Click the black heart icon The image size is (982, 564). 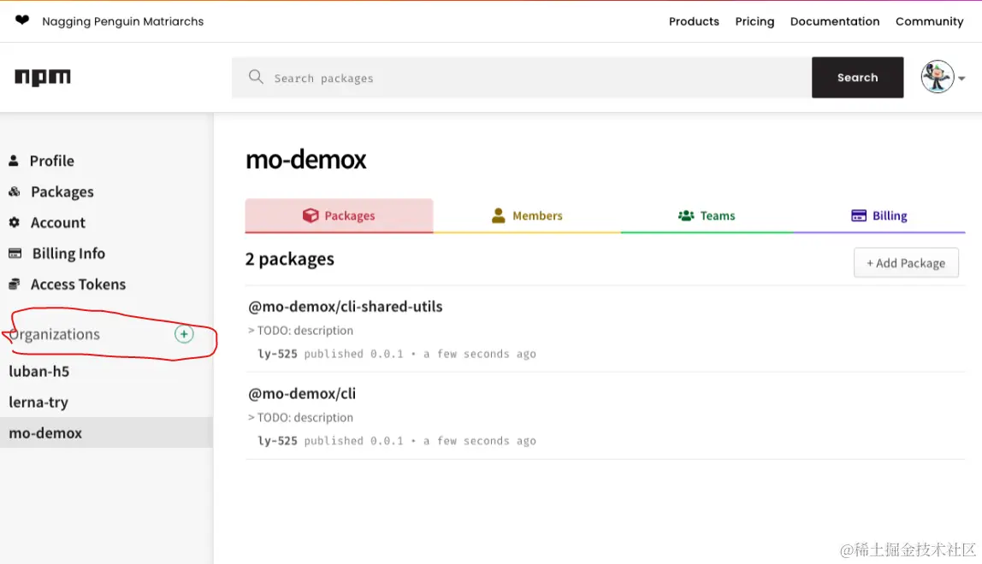(x=22, y=20)
